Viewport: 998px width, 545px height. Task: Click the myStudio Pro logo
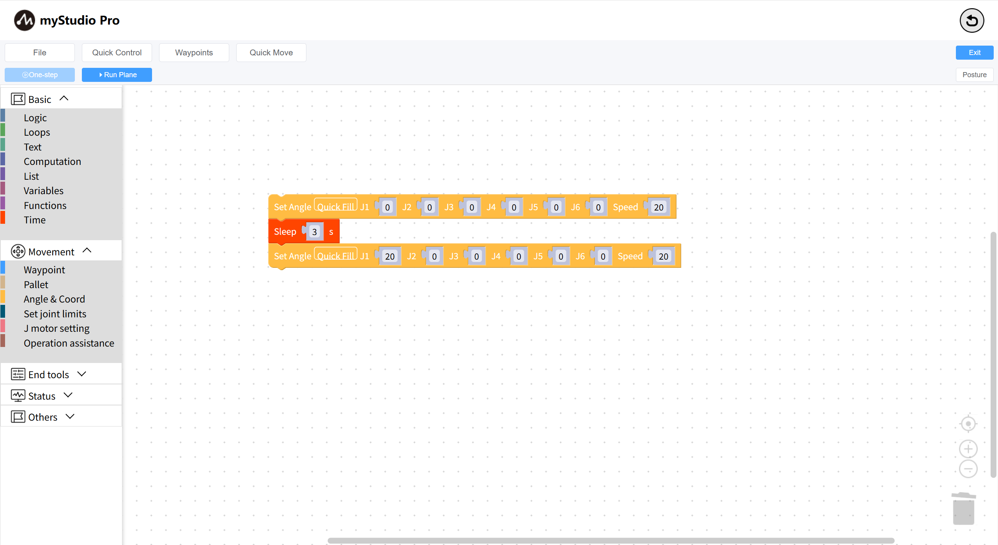tap(25, 20)
